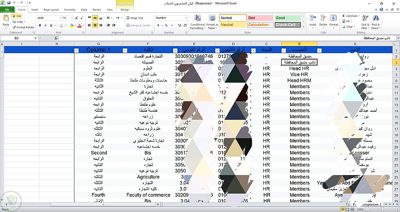Switch to the Insert ribbon tab
This screenshot has height=212, width=400.
pos(34,10)
